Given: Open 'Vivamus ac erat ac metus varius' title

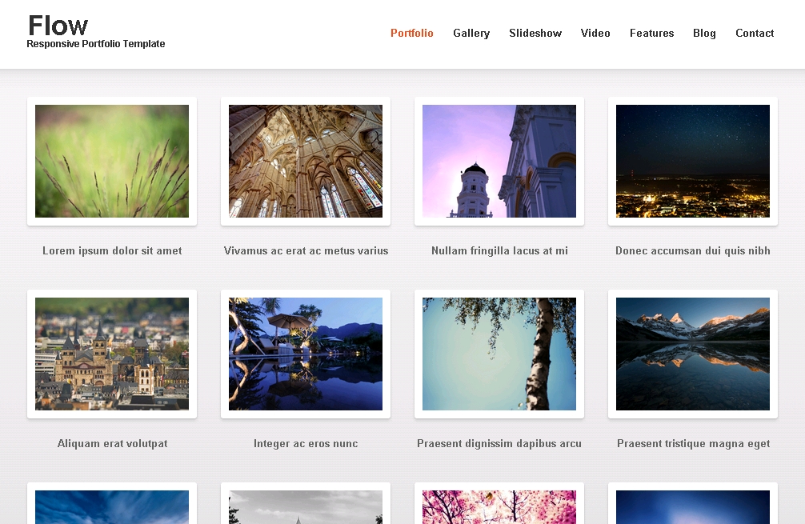Looking at the screenshot, I should [306, 251].
